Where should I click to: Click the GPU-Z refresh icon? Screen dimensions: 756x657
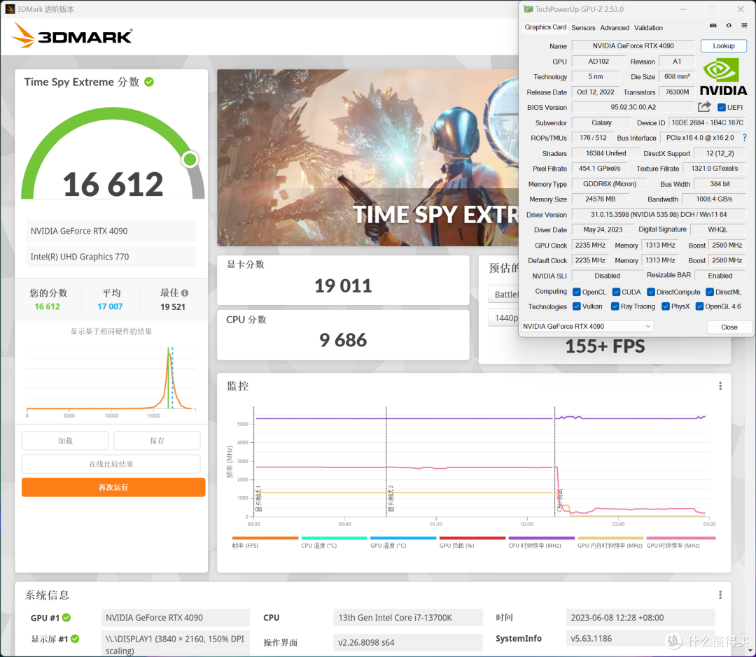click(x=729, y=26)
